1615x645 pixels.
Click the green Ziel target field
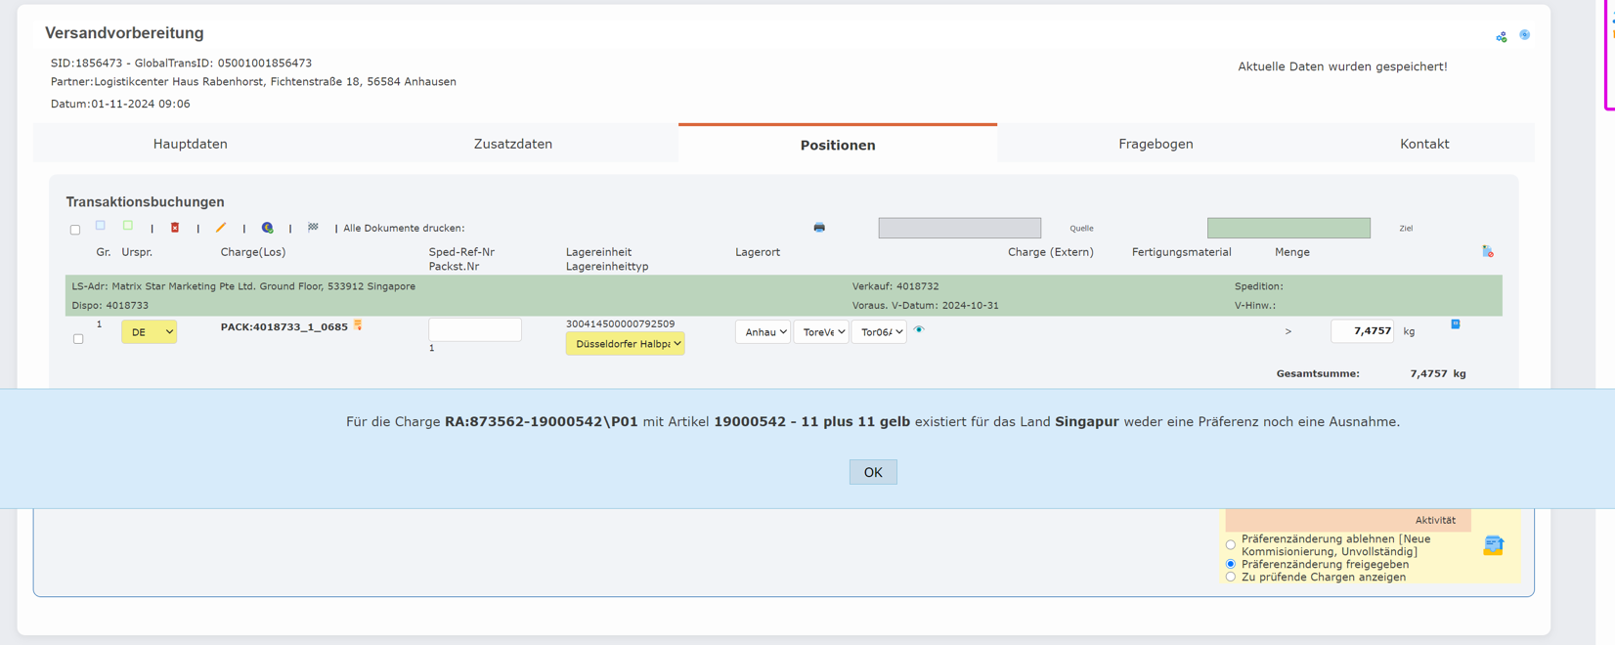1288,228
